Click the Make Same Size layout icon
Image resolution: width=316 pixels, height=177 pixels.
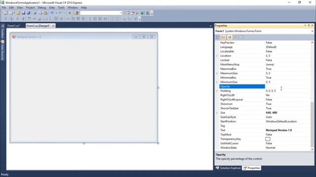[56, 19]
